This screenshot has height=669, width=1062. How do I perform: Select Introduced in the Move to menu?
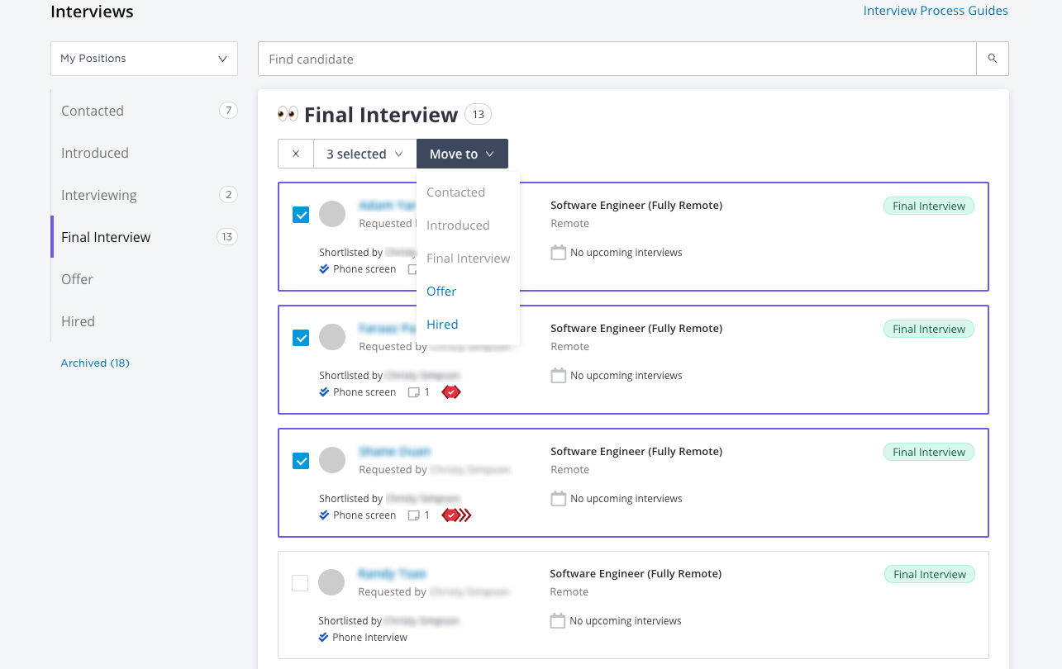click(x=458, y=225)
